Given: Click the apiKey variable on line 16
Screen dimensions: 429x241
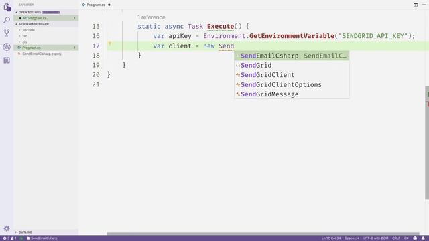Looking at the screenshot, I should pyautogui.click(x=180, y=36).
